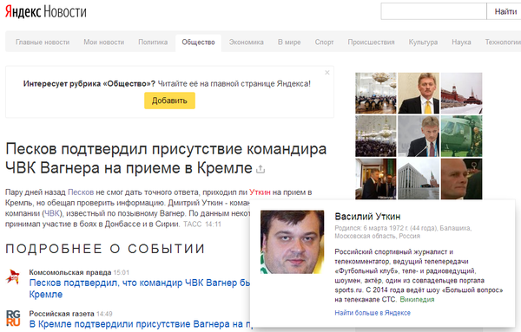The height and width of the screenshot is (332, 521).
Task: Click the Василий Уткин name heading
Action: (367, 217)
